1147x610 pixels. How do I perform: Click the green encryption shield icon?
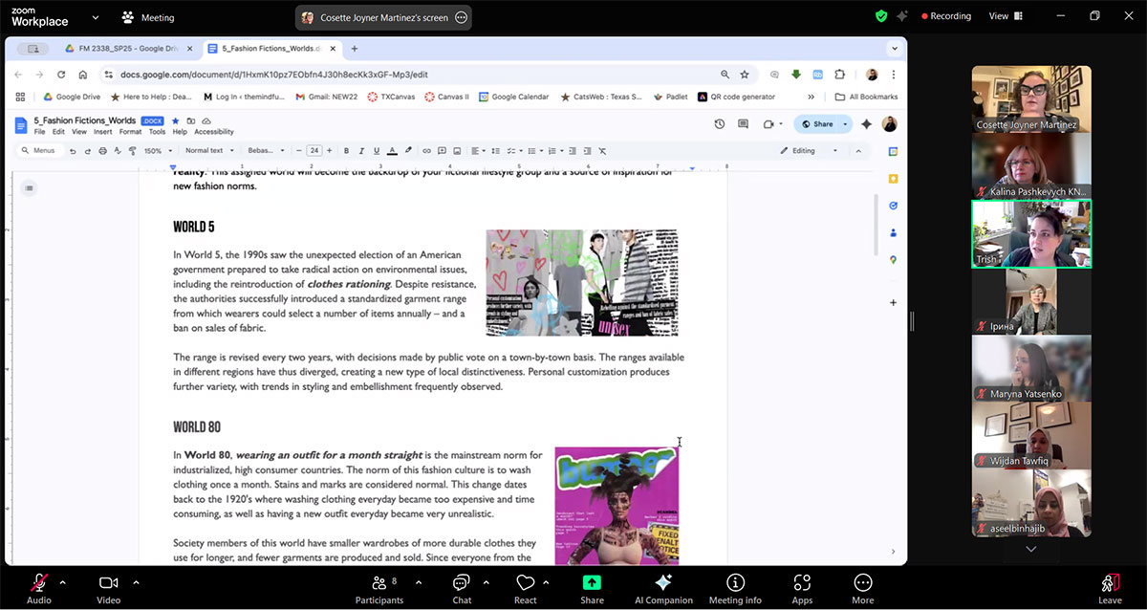pyautogui.click(x=880, y=16)
